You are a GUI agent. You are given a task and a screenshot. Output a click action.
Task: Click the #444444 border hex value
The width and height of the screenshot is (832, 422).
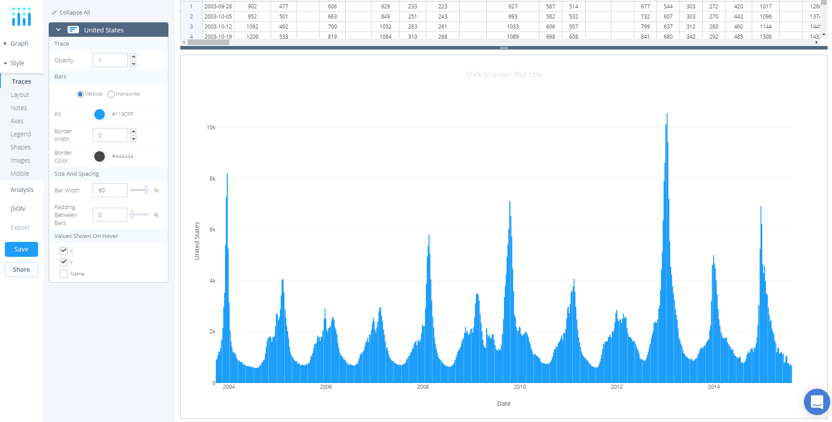(122, 156)
